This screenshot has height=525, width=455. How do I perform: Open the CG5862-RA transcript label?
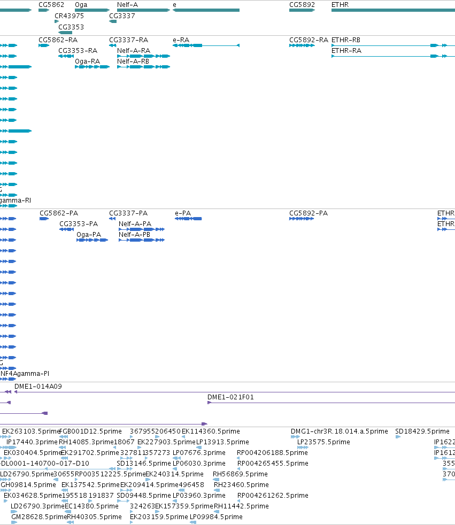58,40
